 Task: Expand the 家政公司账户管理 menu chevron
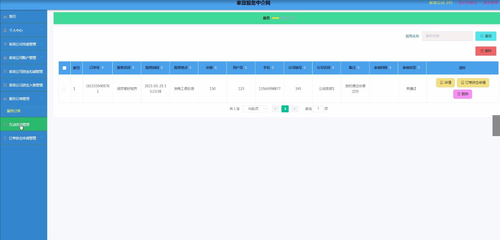pyautogui.click(x=41, y=57)
